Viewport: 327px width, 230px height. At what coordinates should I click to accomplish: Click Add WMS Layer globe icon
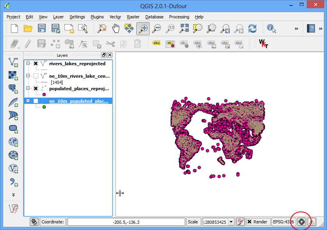(13, 142)
